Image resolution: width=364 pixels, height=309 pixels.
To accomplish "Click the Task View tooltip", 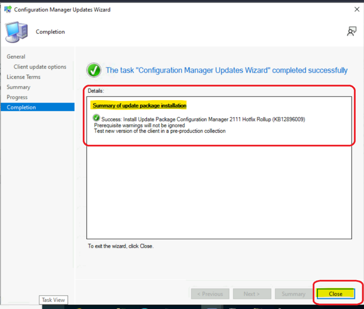I will click(x=53, y=300).
